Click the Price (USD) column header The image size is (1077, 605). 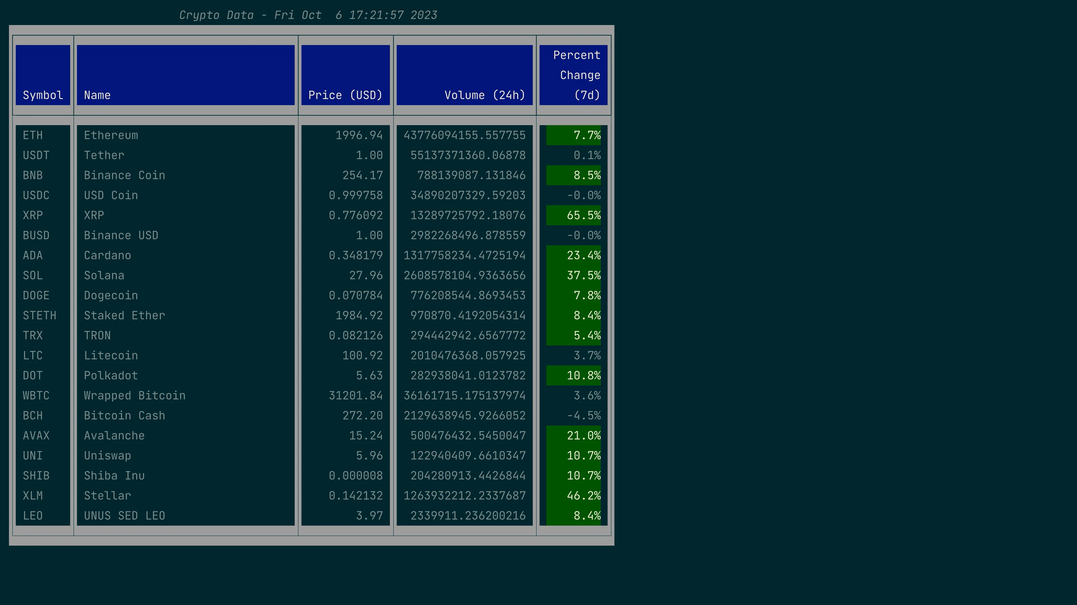(x=345, y=95)
